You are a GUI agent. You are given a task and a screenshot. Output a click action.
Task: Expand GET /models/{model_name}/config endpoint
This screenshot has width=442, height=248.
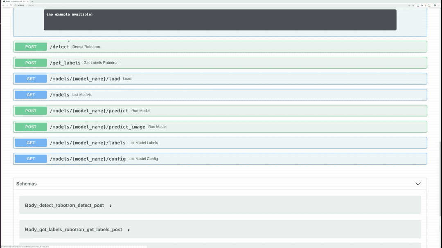[220, 159]
